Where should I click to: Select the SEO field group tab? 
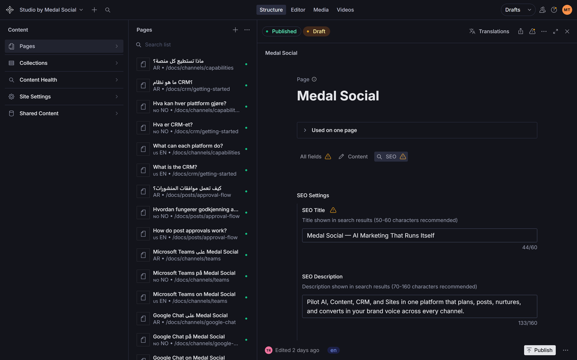[391, 156]
